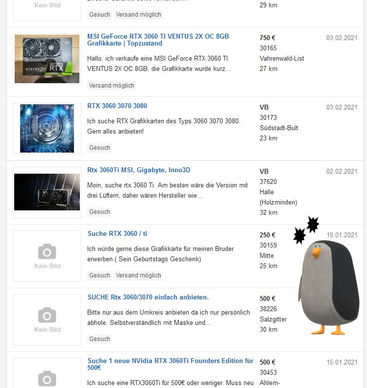
Task: Click the 750 € price of MSI listing
Action: coord(268,38)
